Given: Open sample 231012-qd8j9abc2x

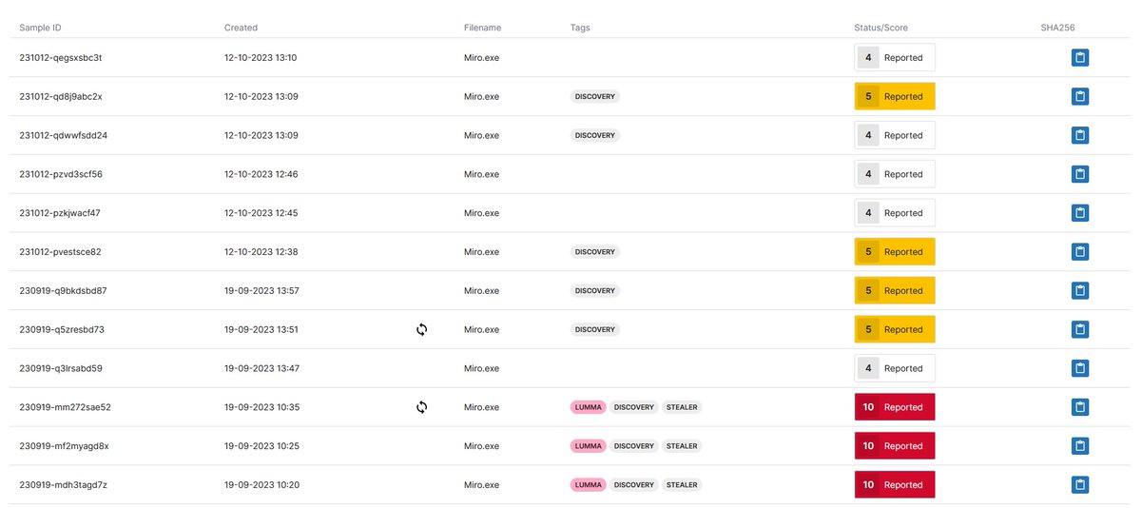Looking at the screenshot, I should [61, 97].
